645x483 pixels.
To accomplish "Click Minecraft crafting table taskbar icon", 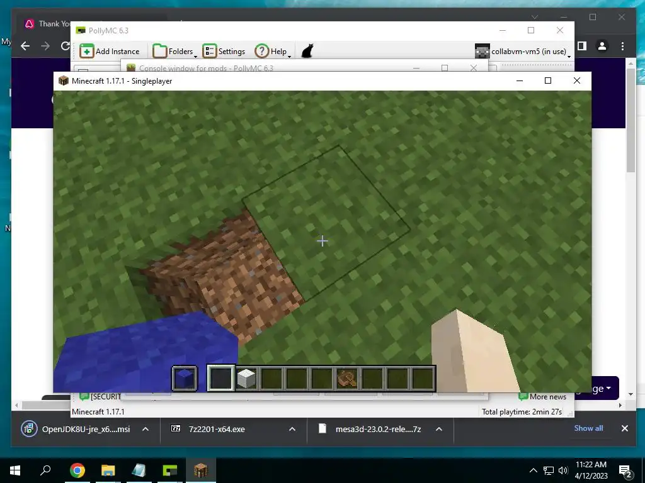I will pyautogui.click(x=201, y=470).
